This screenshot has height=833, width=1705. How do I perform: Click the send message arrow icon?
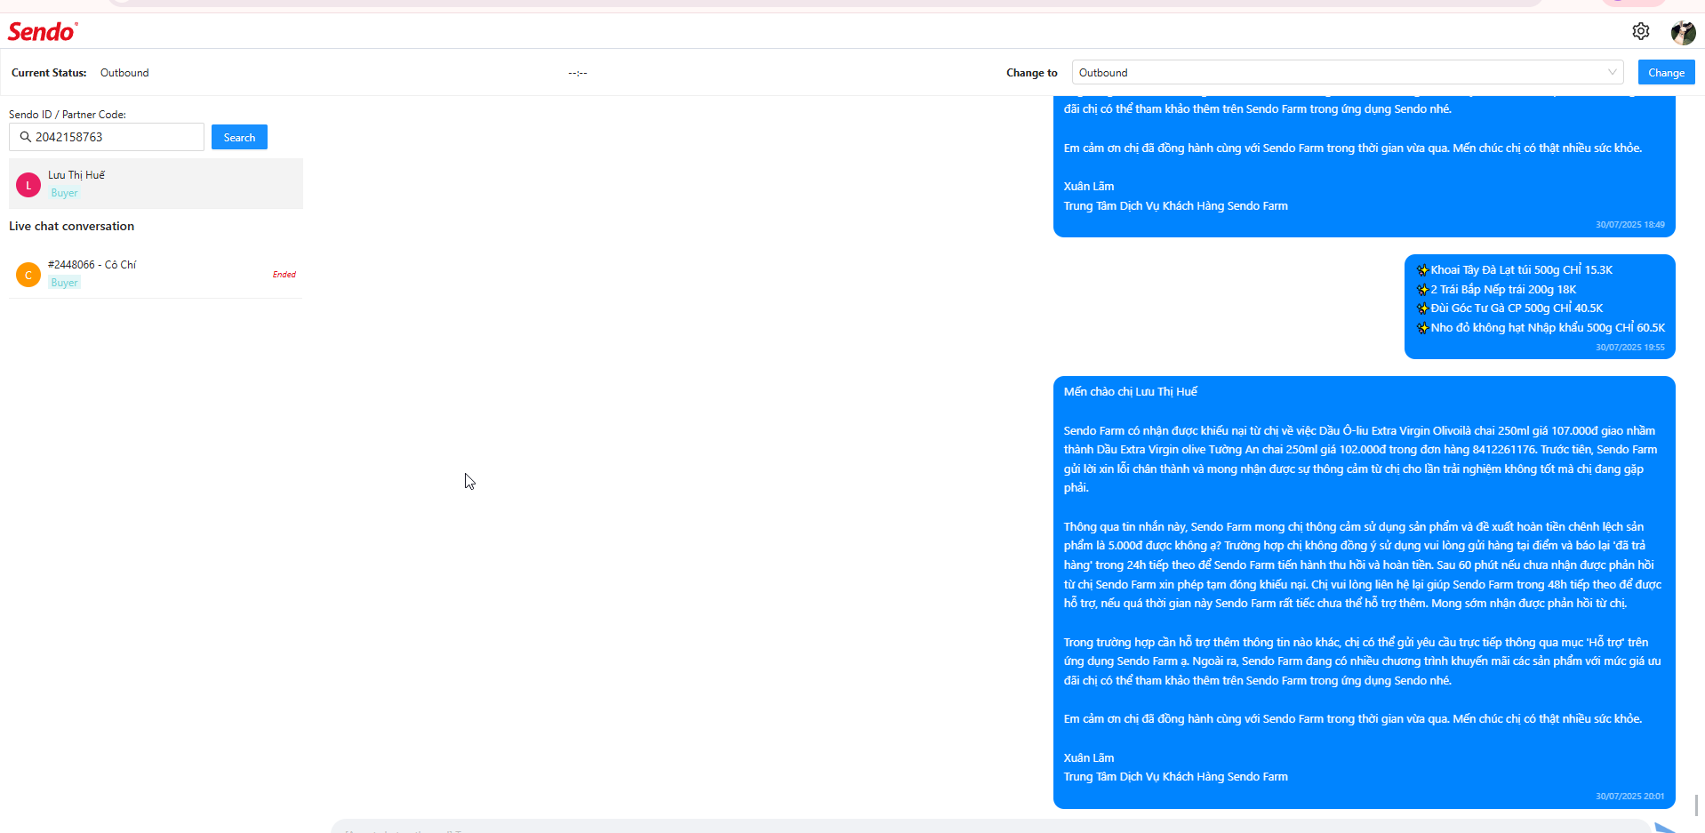pos(1665,828)
